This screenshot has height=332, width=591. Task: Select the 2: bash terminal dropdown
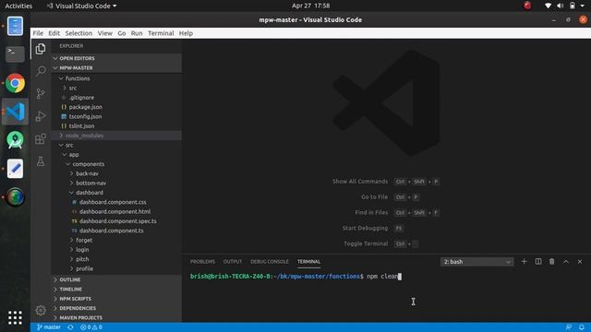476,262
